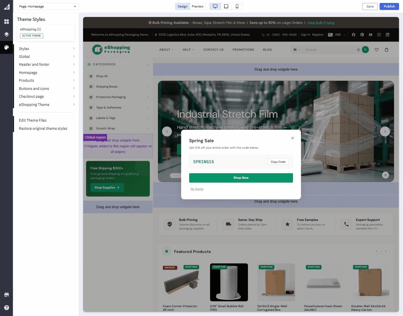Click the Shop Now button

[241, 178]
